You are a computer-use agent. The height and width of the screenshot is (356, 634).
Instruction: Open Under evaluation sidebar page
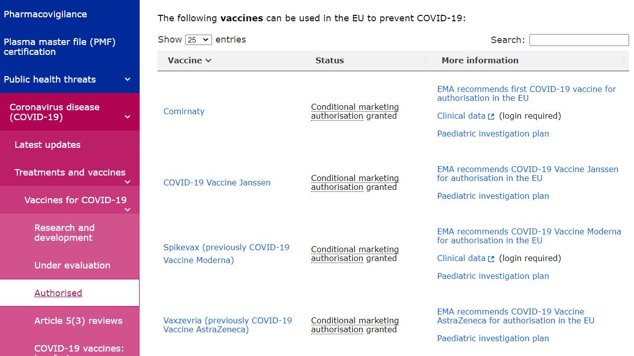coord(72,266)
